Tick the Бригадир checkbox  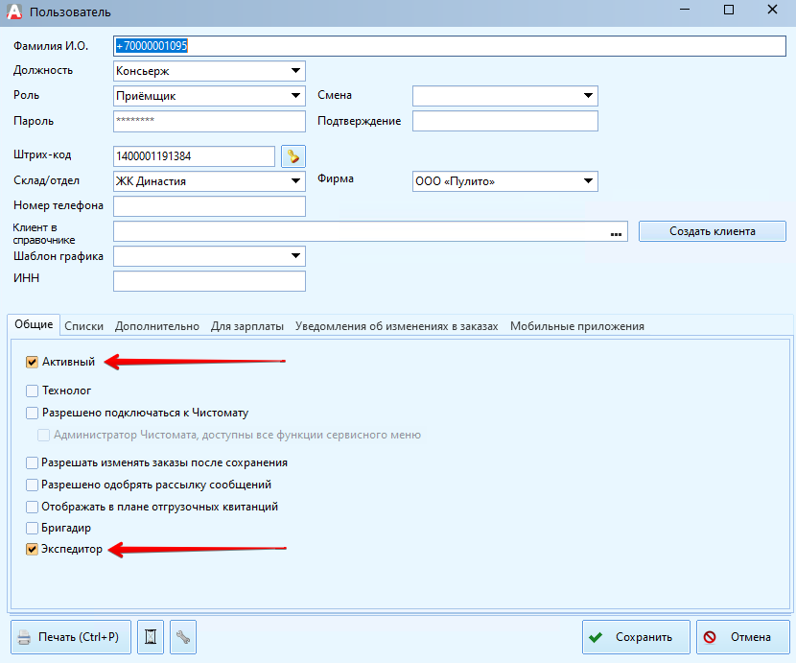pos(33,528)
